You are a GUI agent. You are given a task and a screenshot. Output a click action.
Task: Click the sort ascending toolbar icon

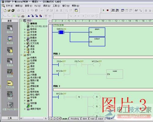(x=67, y=10)
